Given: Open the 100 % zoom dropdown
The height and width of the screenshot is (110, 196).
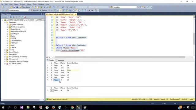Looking at the screenshot, I should 52,57.
